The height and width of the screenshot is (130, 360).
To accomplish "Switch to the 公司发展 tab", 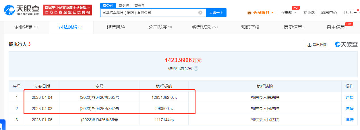I will tap(160, 27).
